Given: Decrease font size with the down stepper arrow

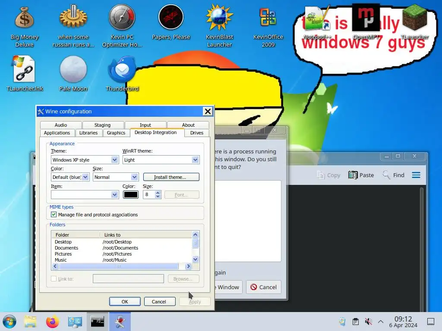Looking at the screenshot, I should coord(158,197).
